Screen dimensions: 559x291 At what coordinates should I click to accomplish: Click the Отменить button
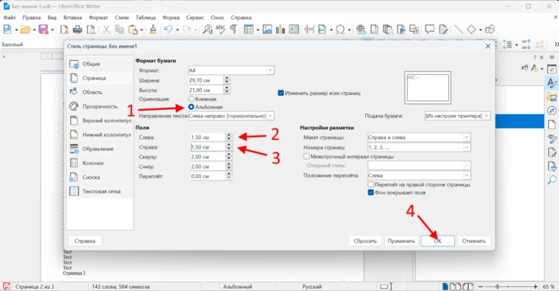click(x=474, y=241)
